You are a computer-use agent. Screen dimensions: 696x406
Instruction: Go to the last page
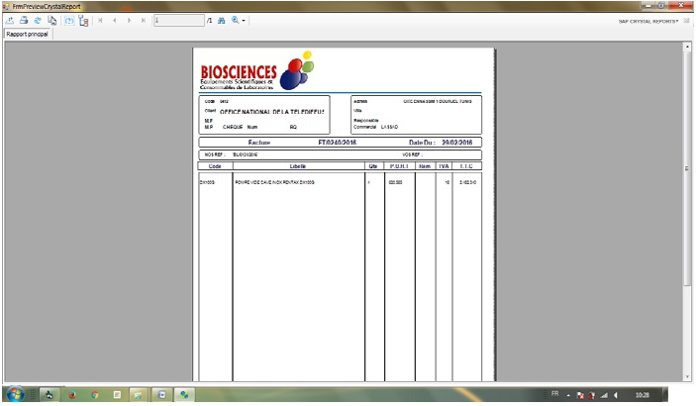click(x=143, y=21)
